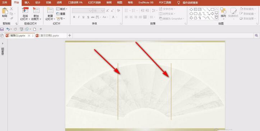Toggle align text right
The width and height of the screenshot is (260, 131).
[x=136, y=17]
